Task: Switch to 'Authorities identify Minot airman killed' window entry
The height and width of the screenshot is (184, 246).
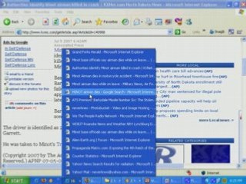Action: pyautogui.click(x=109, y=68)
